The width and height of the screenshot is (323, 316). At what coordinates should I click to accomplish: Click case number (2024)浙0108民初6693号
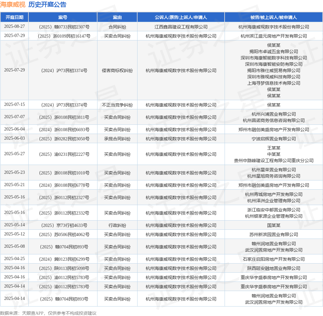[x=63, y=130]
